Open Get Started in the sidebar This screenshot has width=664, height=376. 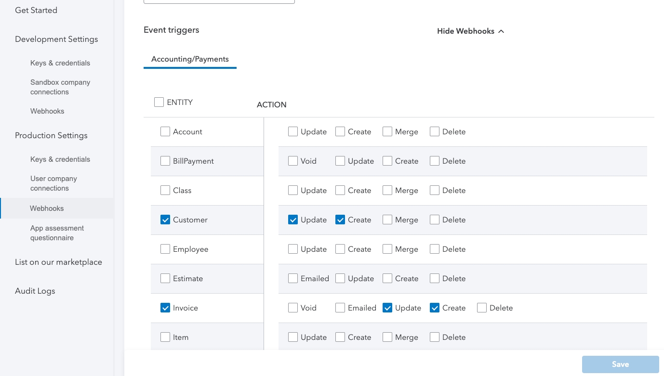pyautogui.click(x=36, y=10)
